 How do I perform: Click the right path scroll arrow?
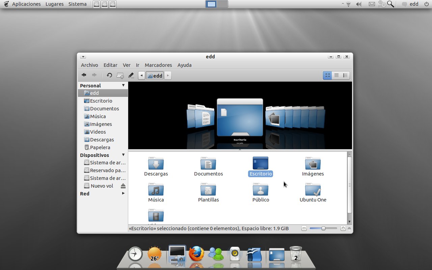pos(168,75)
